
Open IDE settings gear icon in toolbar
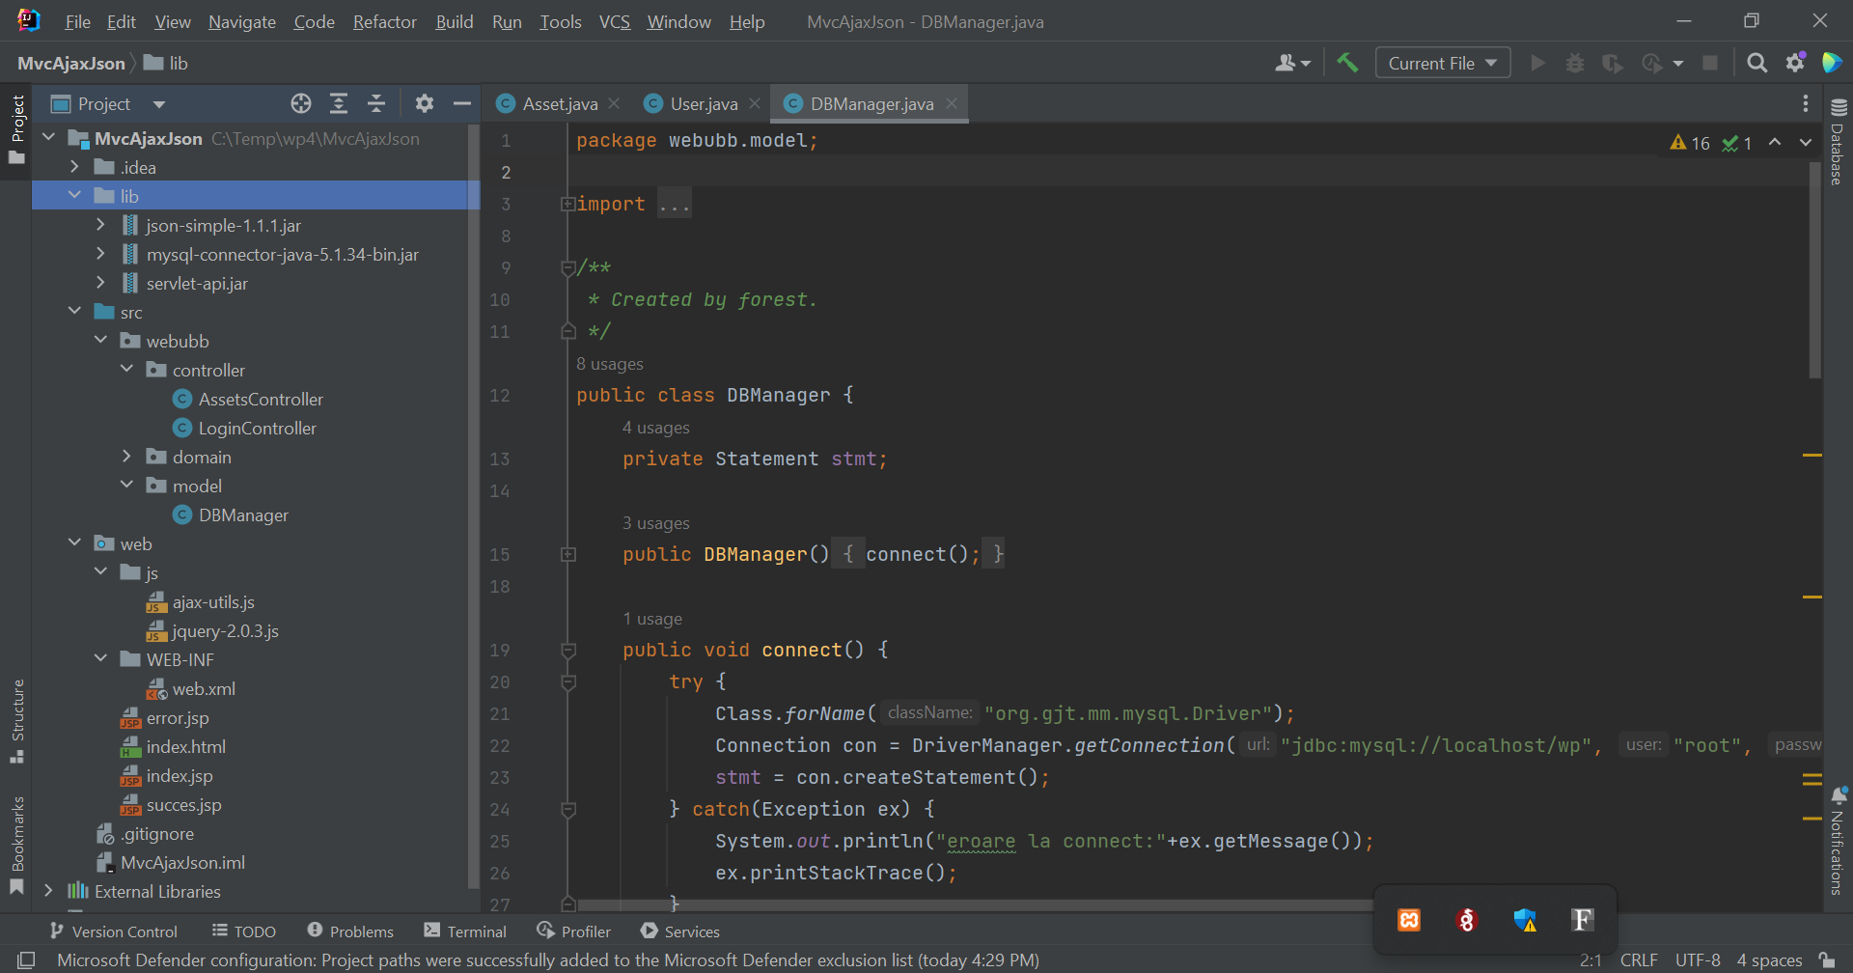pos(1795,63)
